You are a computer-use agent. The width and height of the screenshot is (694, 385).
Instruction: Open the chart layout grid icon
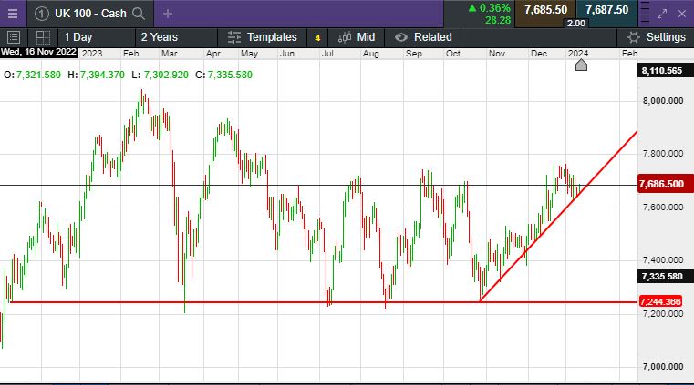point(43,37)
